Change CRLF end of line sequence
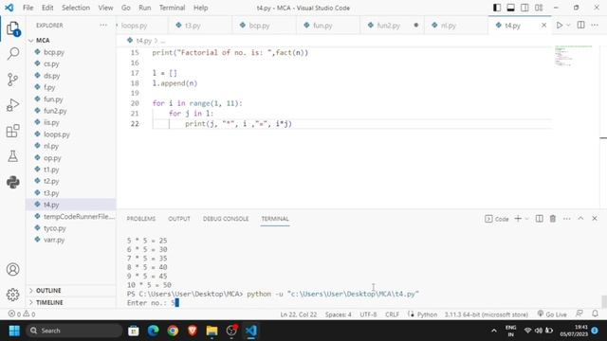Image resolution: width=607 pixels, height=341 pixels. tap(392, 314)
